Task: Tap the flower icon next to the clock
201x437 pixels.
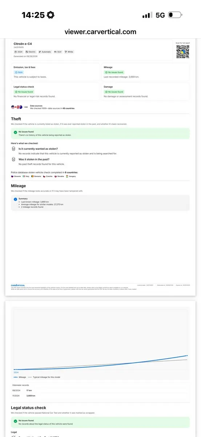Action: [50, 15]
